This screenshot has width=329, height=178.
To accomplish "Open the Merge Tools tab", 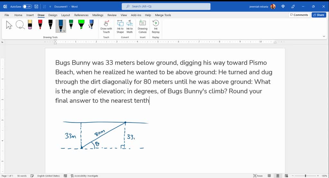I will tap(163, 15).
